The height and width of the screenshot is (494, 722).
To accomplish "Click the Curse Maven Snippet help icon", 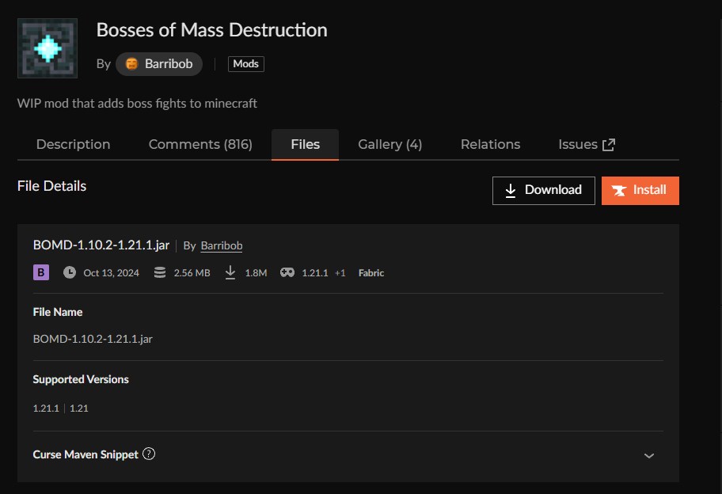I will point(149,454).
